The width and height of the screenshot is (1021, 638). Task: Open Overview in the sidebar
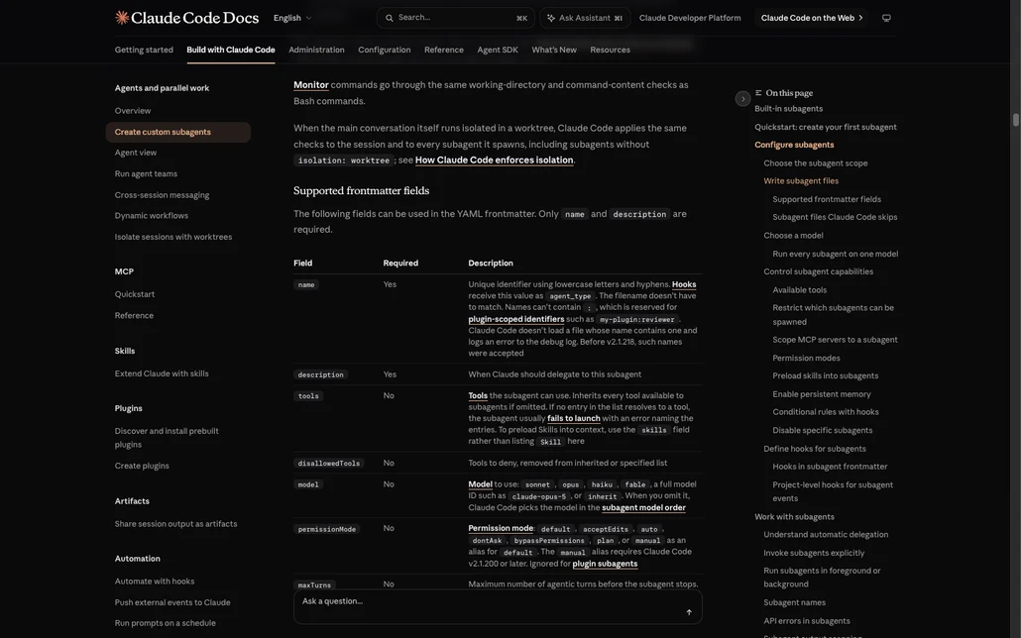tap(133, 111)
